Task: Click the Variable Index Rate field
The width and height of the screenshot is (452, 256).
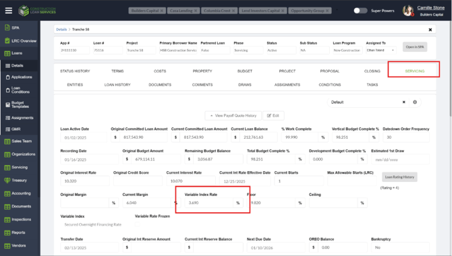Action: [x=209, y=203]
